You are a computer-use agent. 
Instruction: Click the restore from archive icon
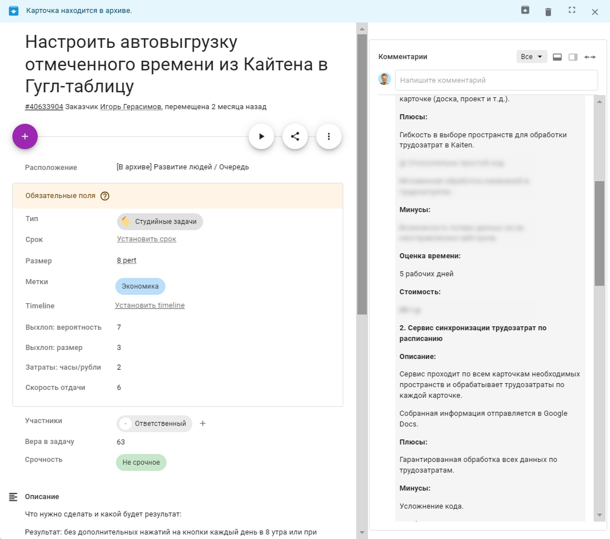click(x=525, y=11)
